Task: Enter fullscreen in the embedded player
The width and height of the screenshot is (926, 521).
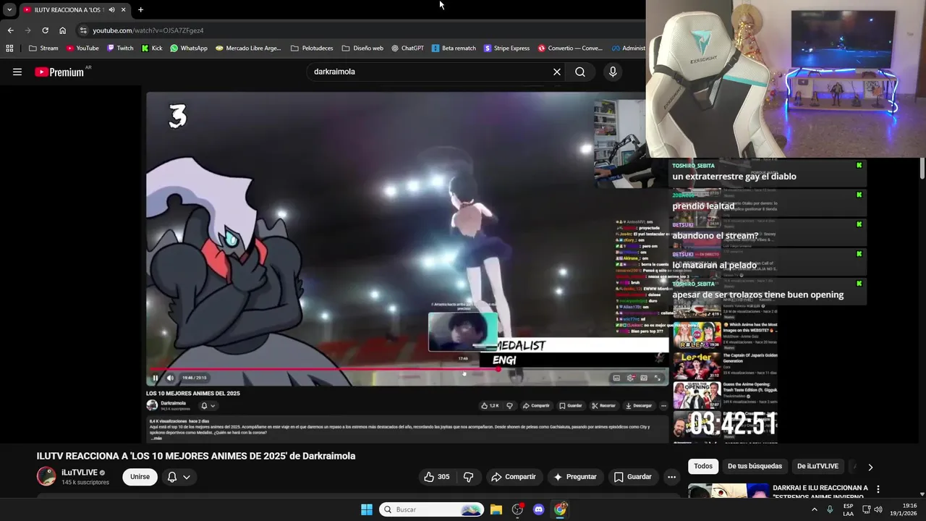Action: pos(658,378)
